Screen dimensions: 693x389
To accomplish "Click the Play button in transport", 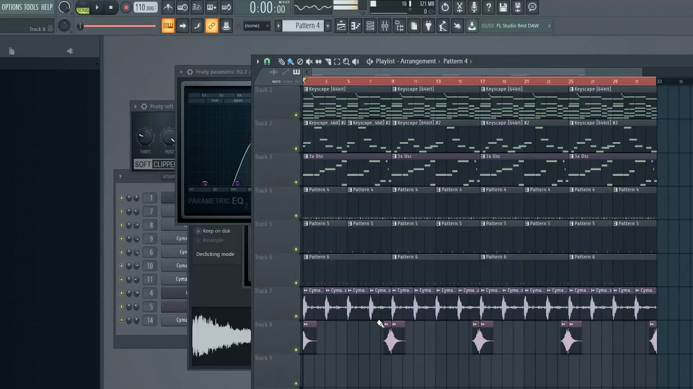I will [97, 7].
